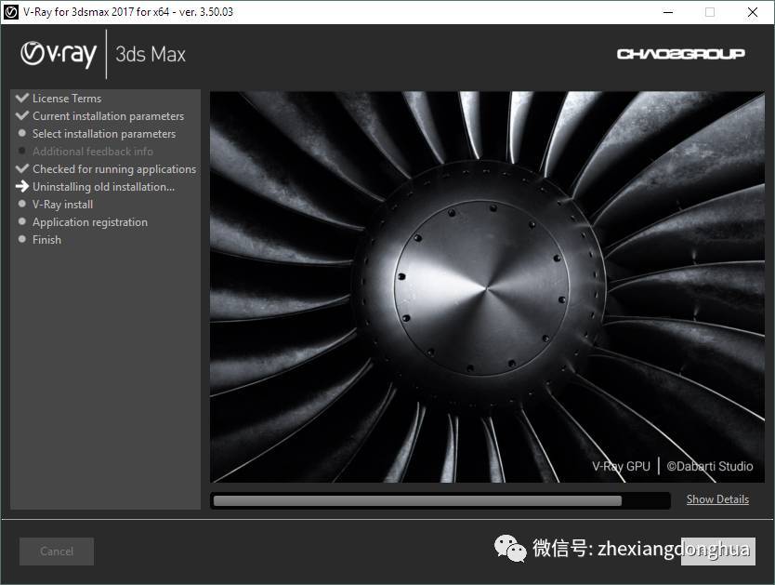775x585 pixels.
Task: Click the bullet beside Finish
Action: pos(21,239)
